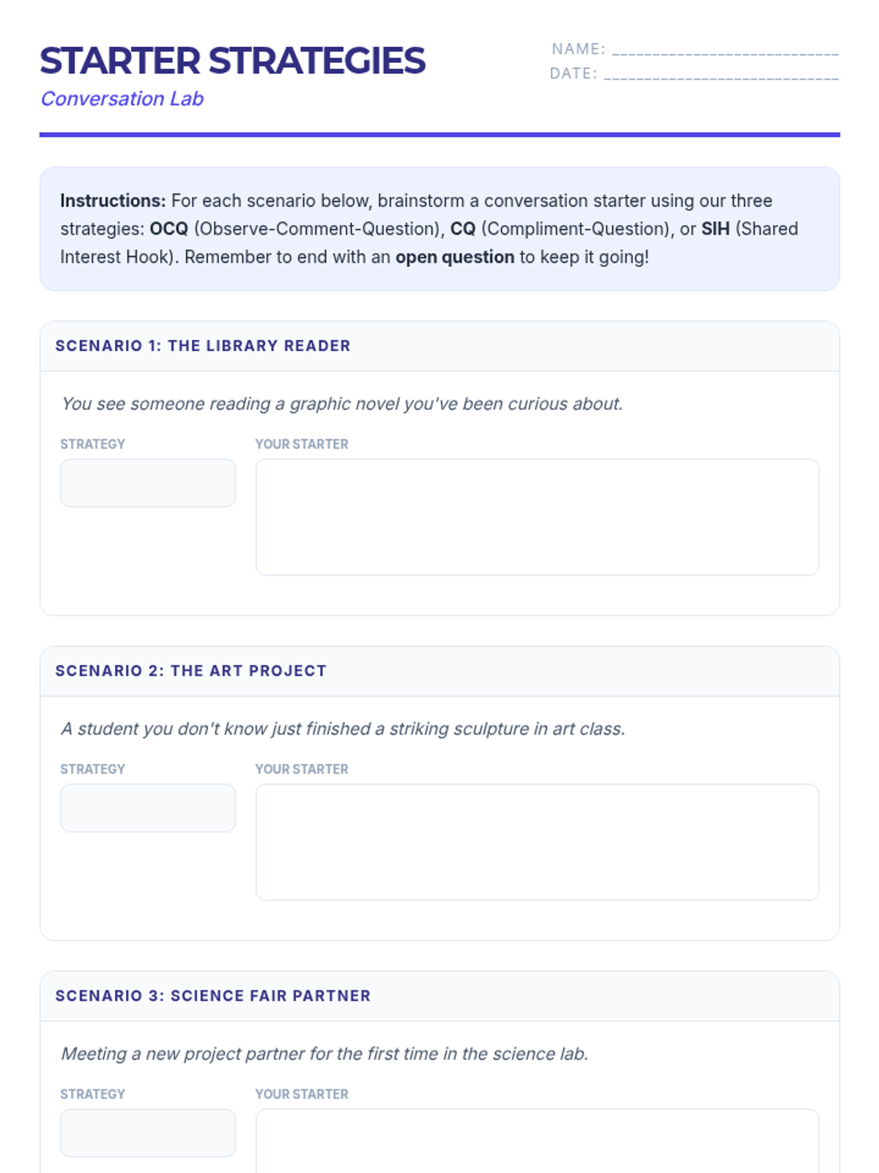Image resolution: width=879 pixels, height=1173 pixels.
Task: Click the Scenario 1 'Your Starter' text area
Action: (x=537, y=517)
